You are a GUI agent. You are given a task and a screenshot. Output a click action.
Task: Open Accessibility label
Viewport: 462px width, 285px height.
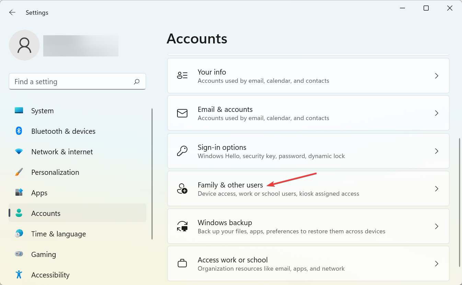50,275
